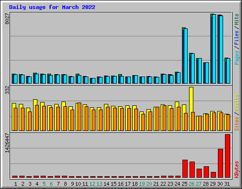This screenshot has width=242, height=189.
Task: Click green weekend day 20 label
Action: point(149,184)
